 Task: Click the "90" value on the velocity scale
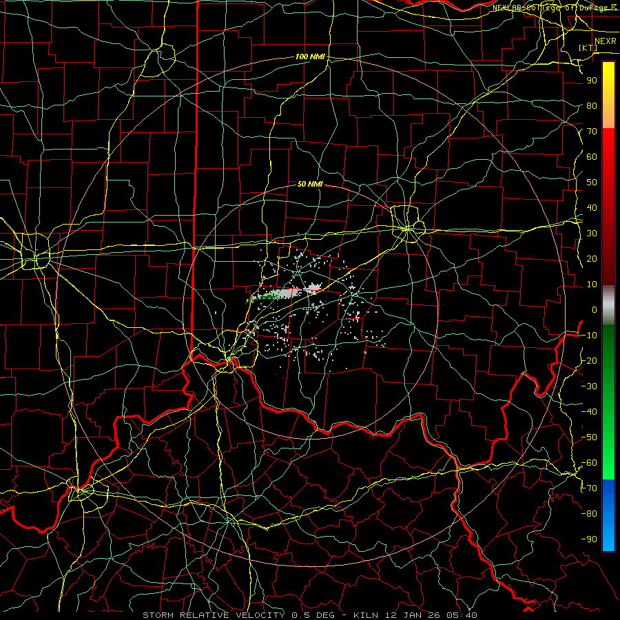pyautogui.click(x=592, y=81)
